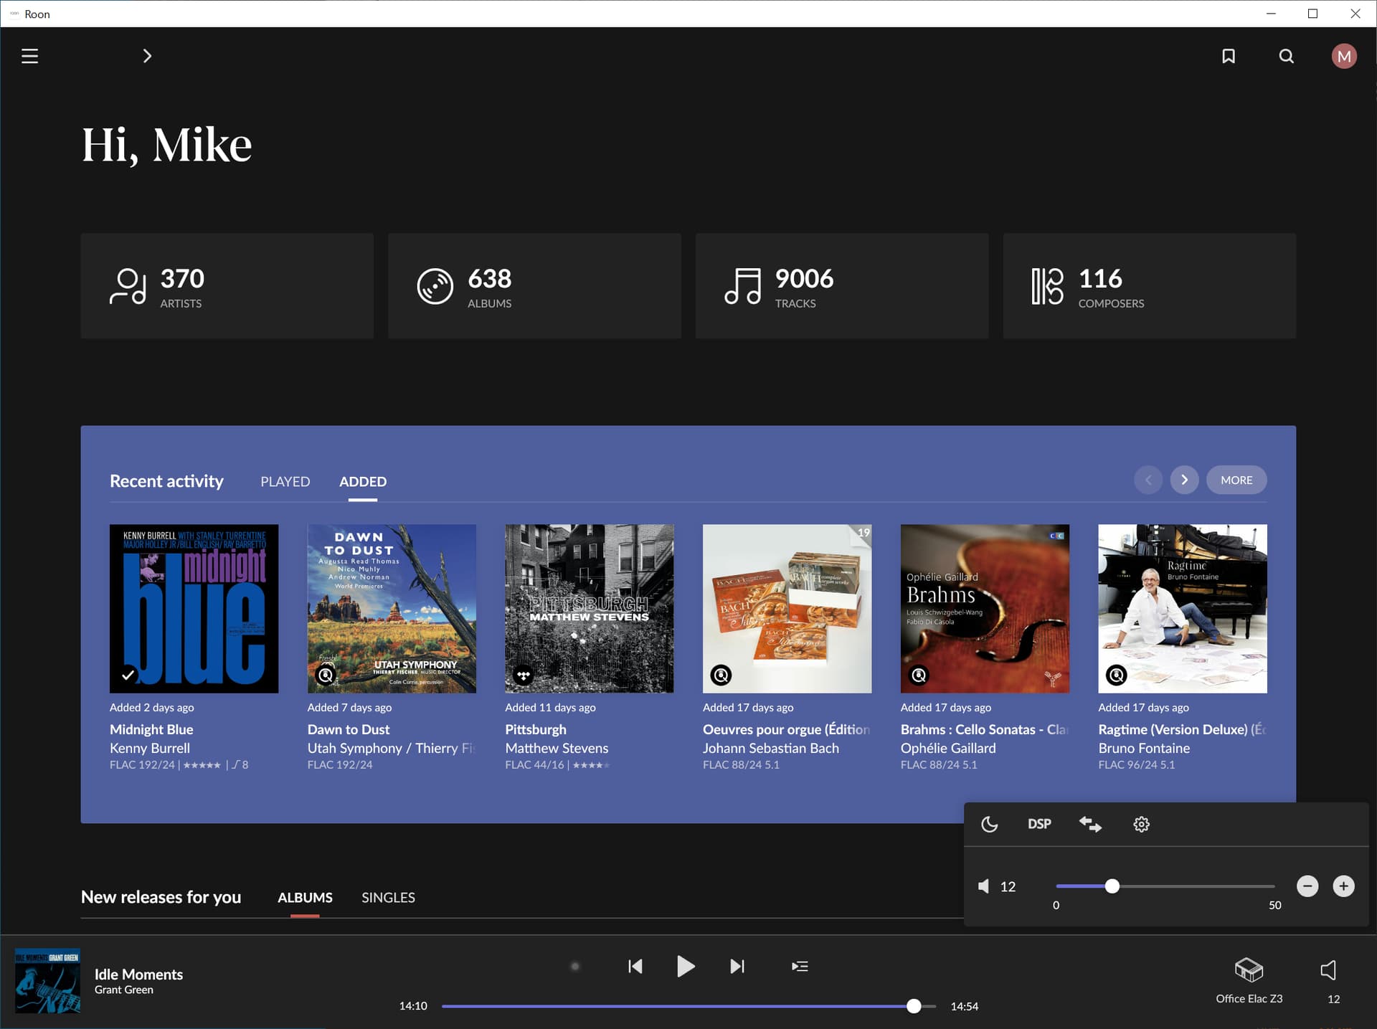The width and height of the screenshot is (1377, 1029).
Task: Click the MORE button in Recent activity
Action: point(1236,480)
